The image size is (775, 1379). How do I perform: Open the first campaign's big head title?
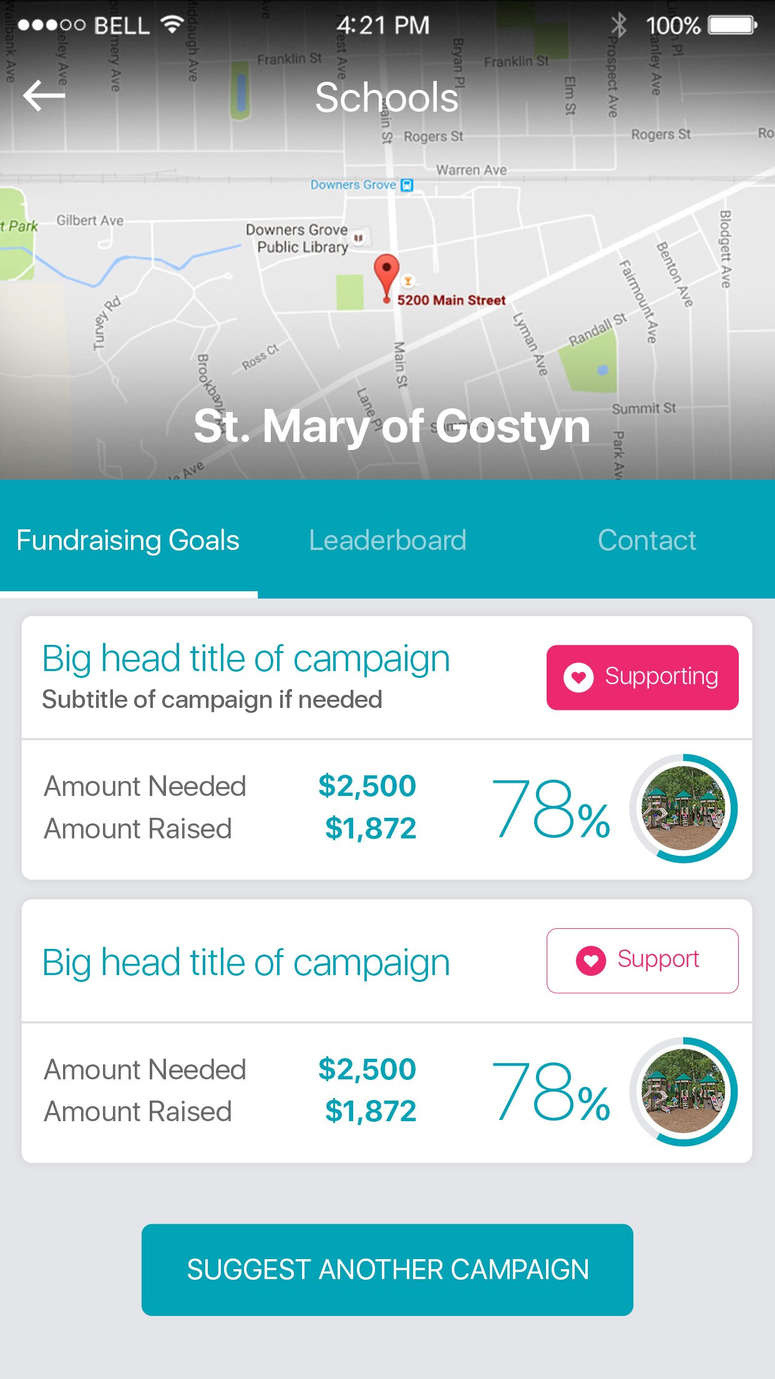pos(246,659)
